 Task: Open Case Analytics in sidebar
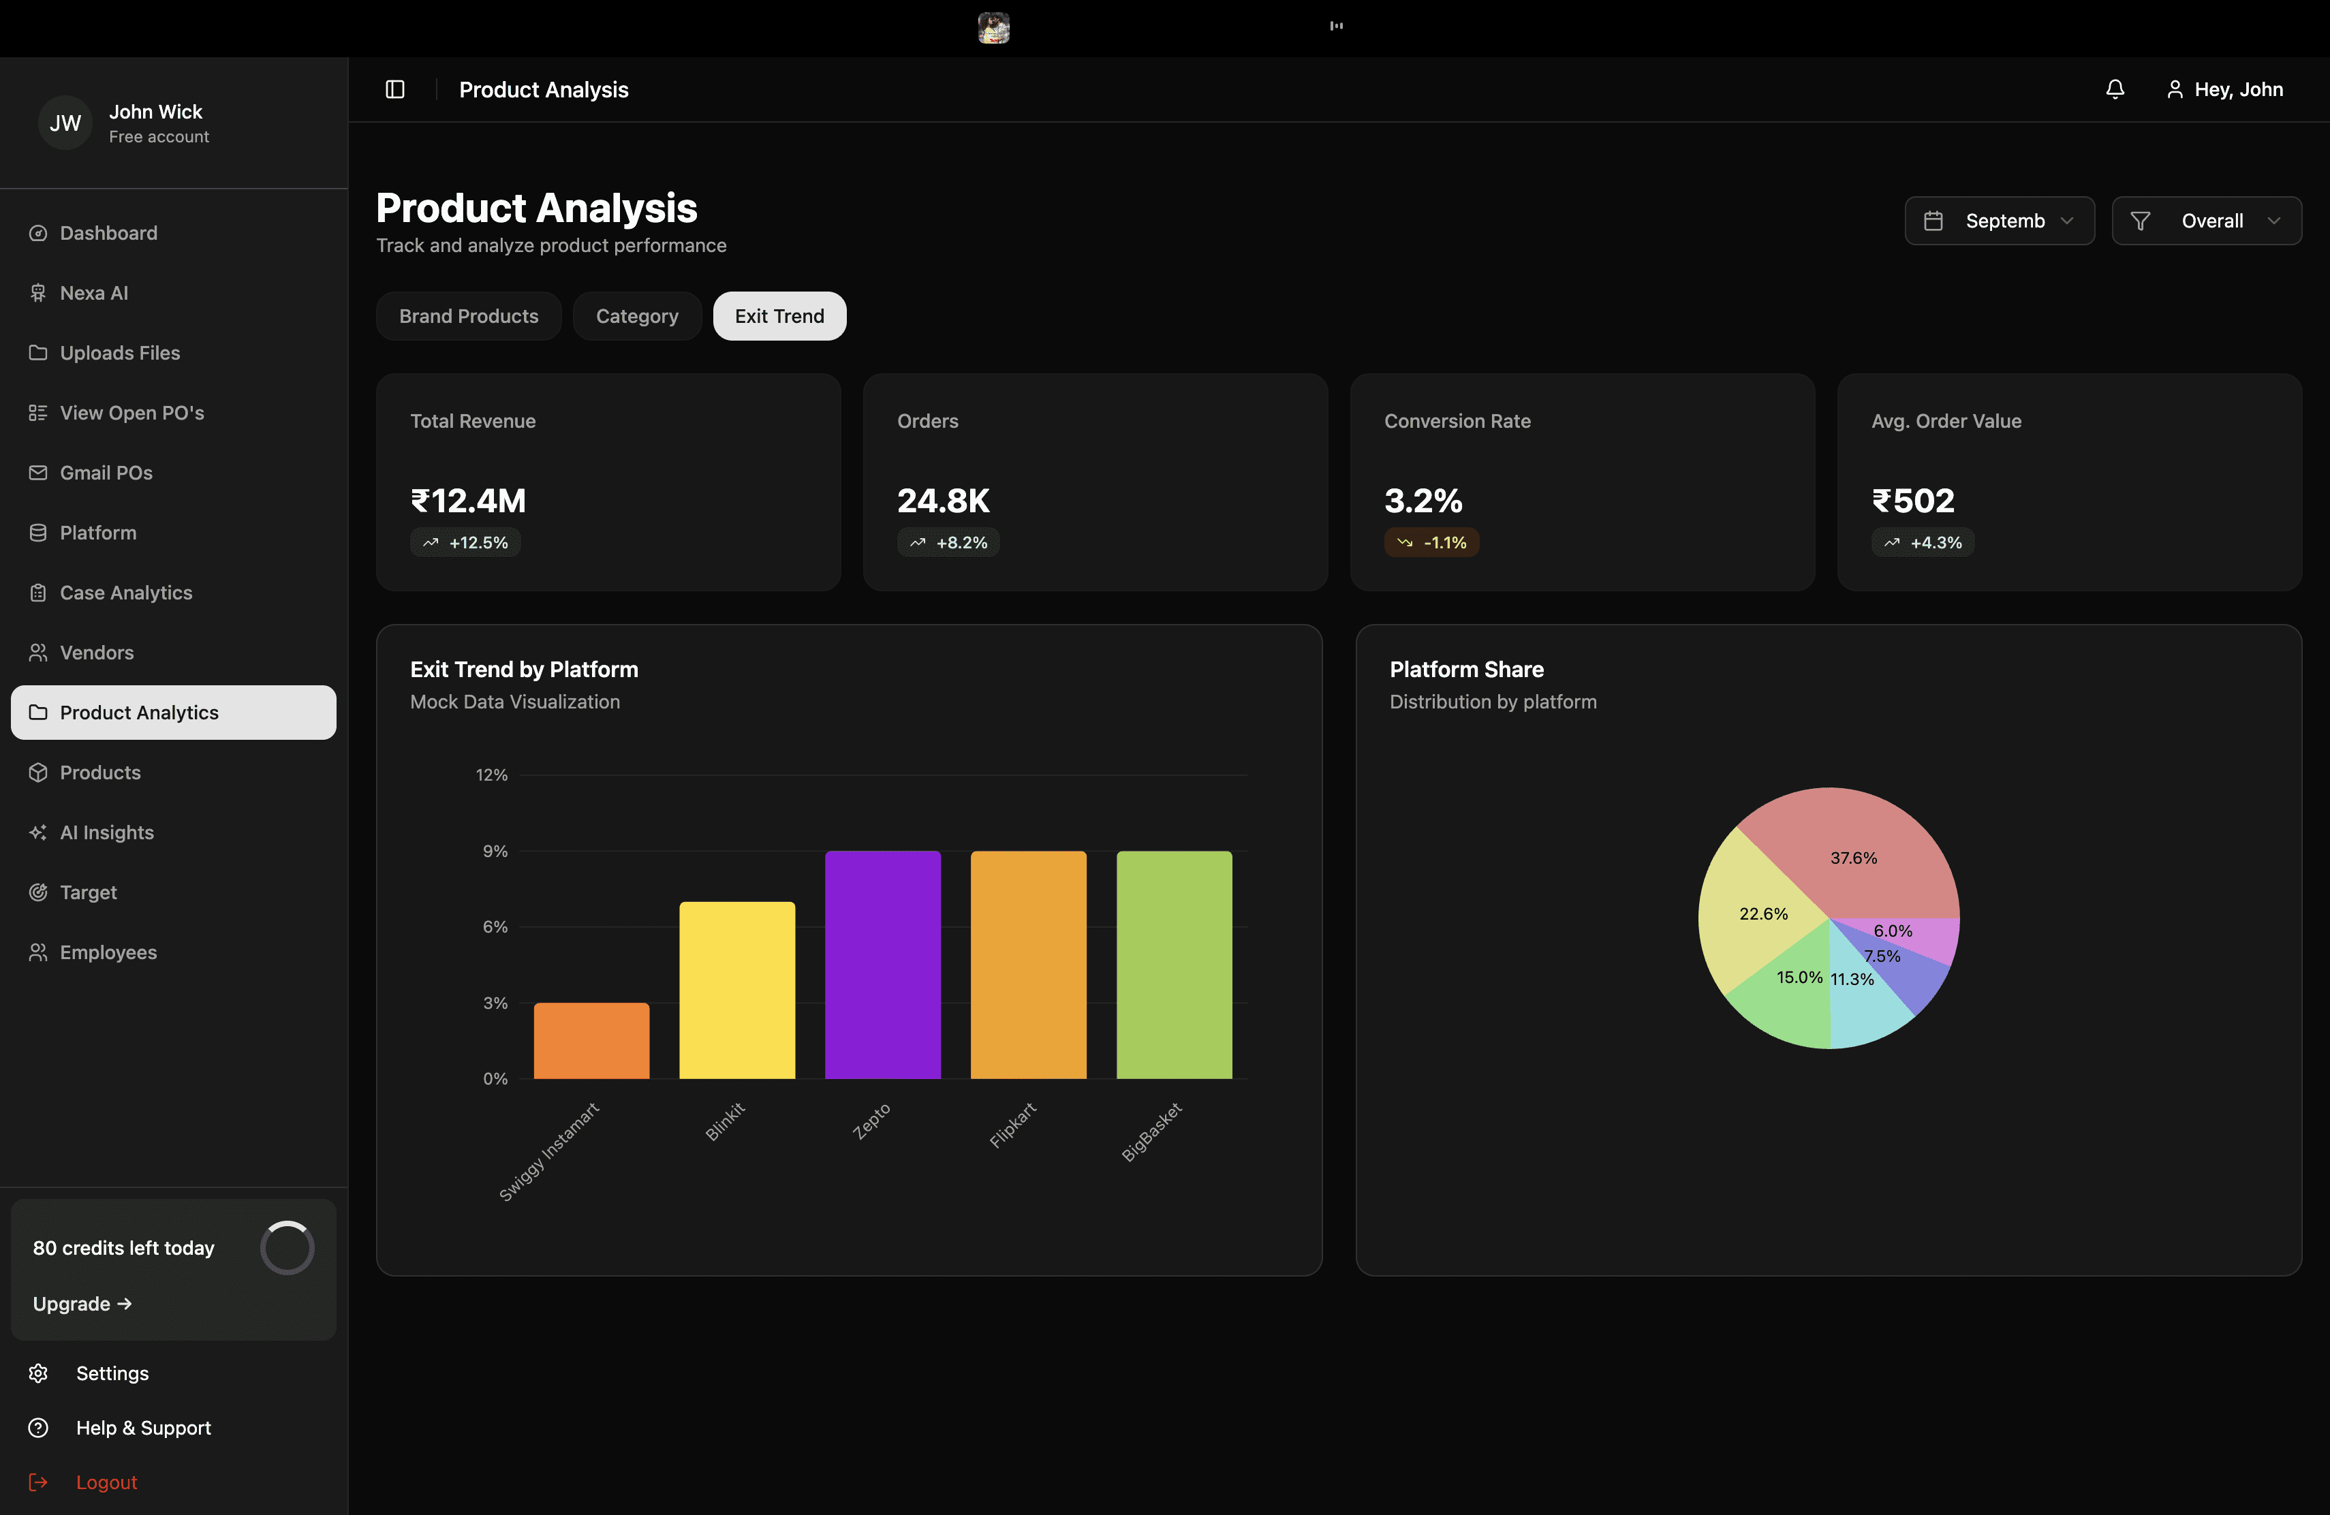click(125, 592)
